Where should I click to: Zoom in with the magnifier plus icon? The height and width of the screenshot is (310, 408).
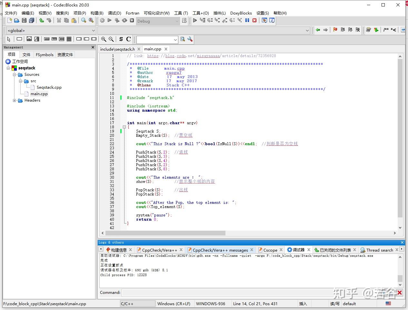pyautogui.click(x=104, y=39)
